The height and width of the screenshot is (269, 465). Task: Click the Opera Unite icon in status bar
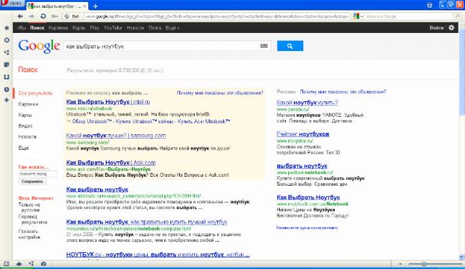[32, 264]
